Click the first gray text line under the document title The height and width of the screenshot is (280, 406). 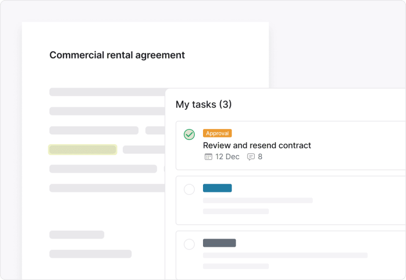coord(107,92)
